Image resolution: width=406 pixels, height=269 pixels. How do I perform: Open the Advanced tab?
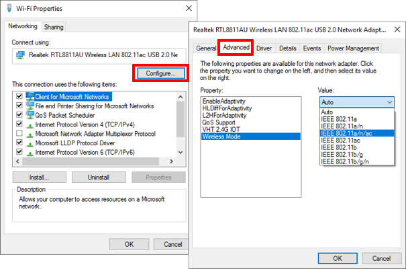[x=236, y=48]
